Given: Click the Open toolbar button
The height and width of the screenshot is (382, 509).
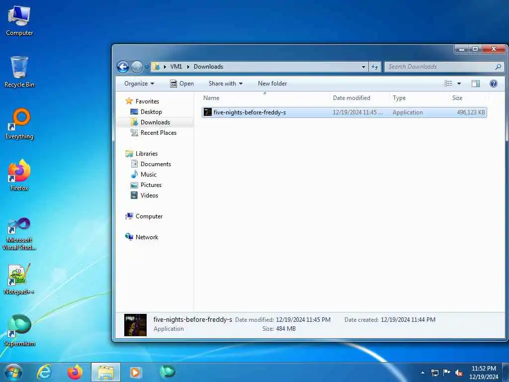Looking at the screenshot, I should 182,84.
